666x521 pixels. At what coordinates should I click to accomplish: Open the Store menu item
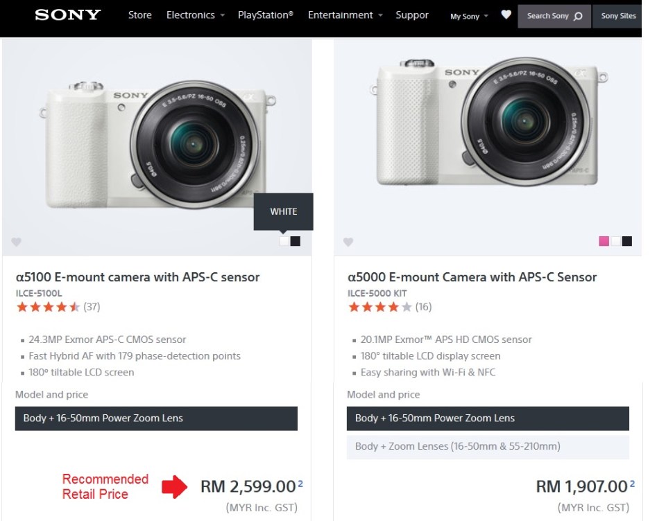tap(139, 15)
